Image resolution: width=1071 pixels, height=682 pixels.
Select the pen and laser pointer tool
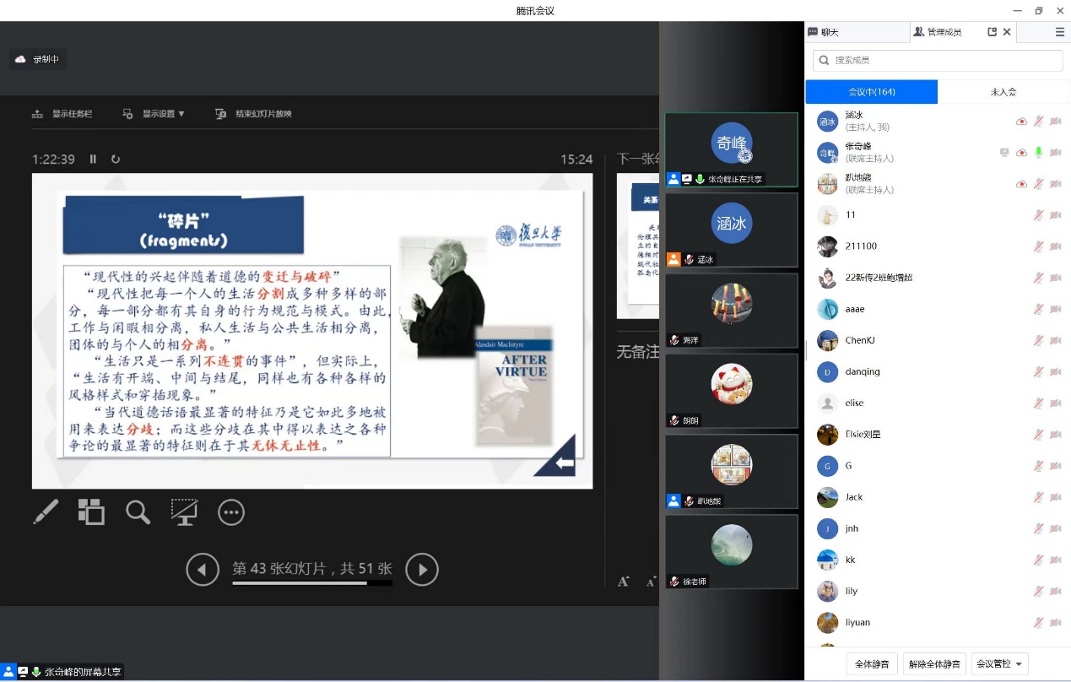(46, 511)
